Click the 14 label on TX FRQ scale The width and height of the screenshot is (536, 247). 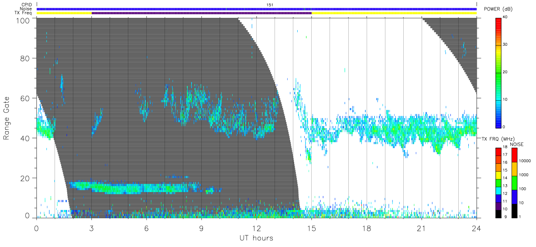pos(505,179)
